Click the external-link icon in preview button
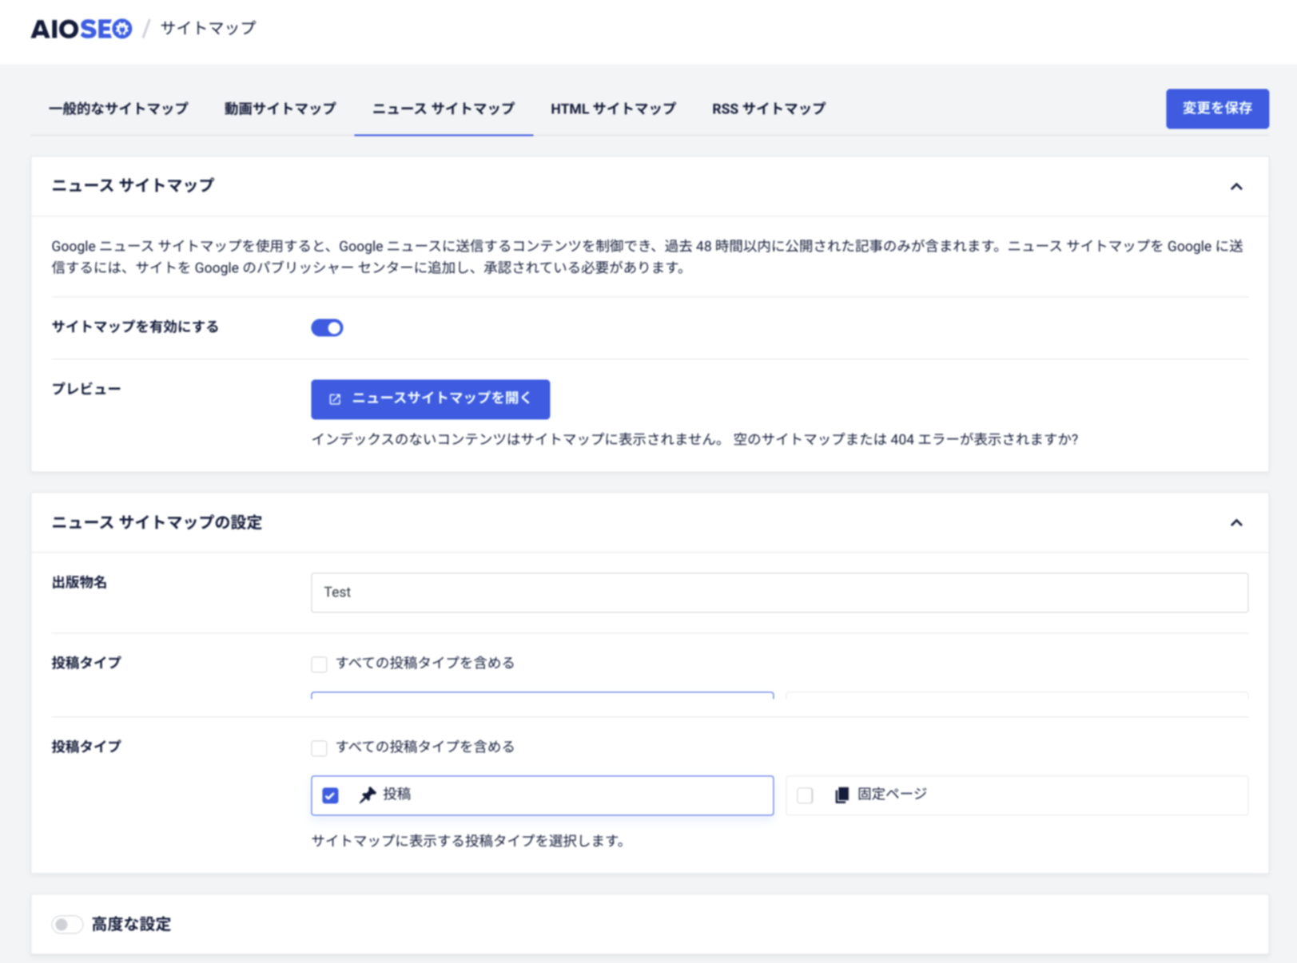 click(x=335, y=399)
